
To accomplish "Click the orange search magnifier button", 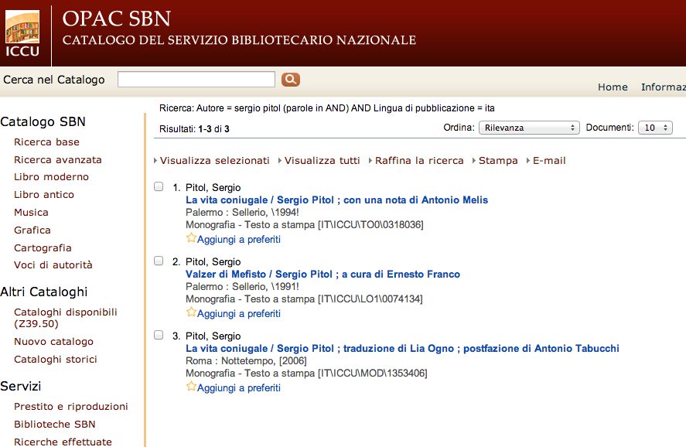I will [x=290, y=80].
